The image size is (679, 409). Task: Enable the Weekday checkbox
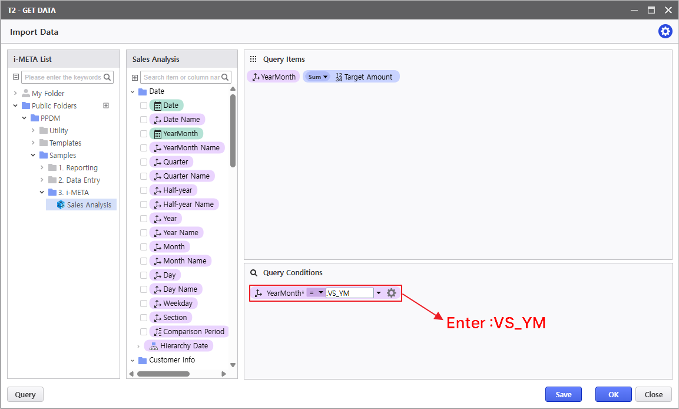pos(144,304)
